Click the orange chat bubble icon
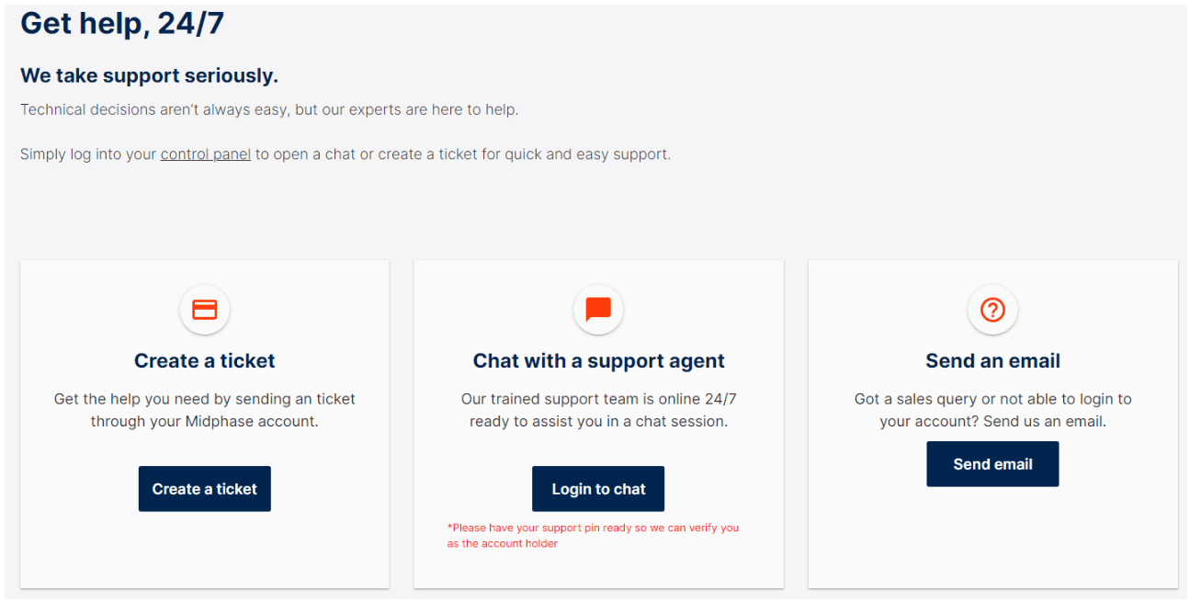The image size is (1190, 602). coord(598,310)
